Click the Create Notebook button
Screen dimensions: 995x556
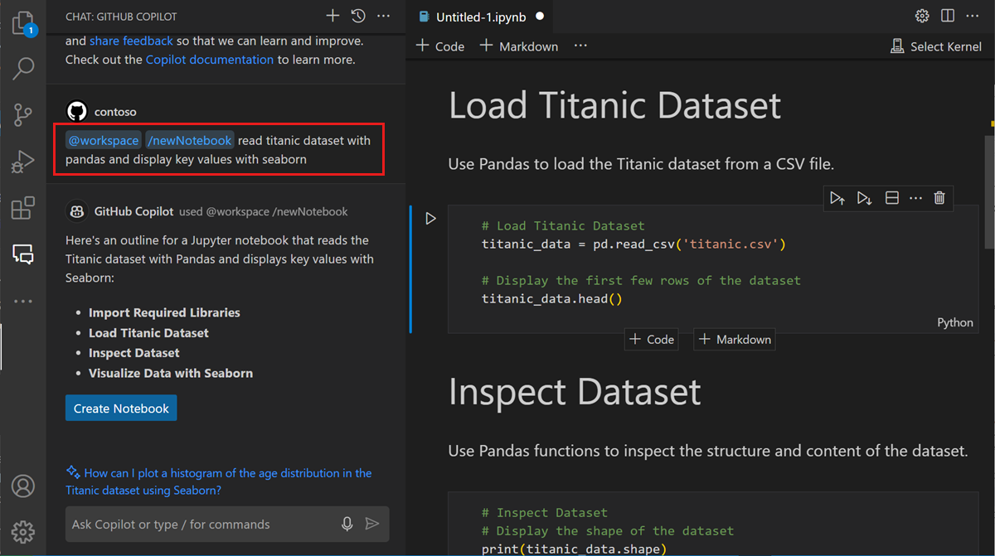[x=121, y=408]
